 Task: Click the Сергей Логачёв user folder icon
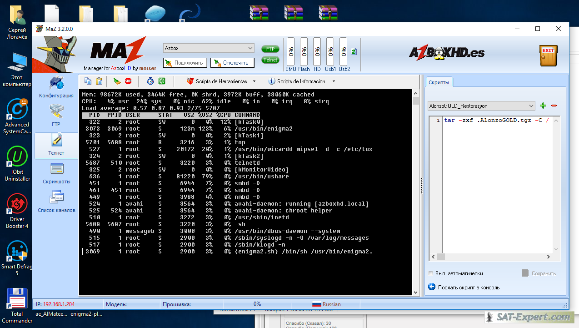click(x=17, y=23)
